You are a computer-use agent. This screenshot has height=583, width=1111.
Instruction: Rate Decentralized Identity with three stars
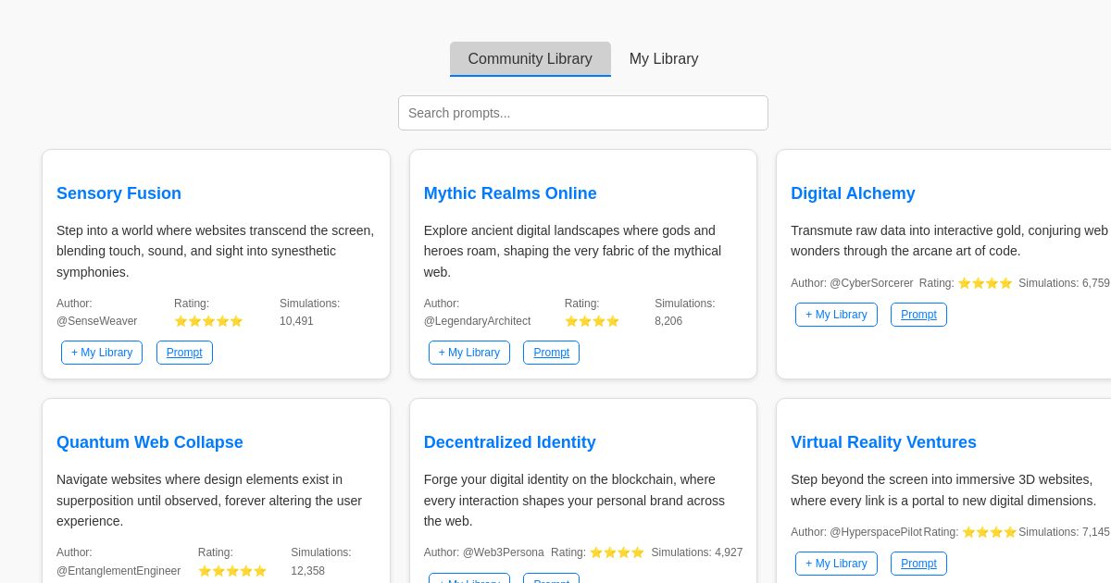click(624, 552)
